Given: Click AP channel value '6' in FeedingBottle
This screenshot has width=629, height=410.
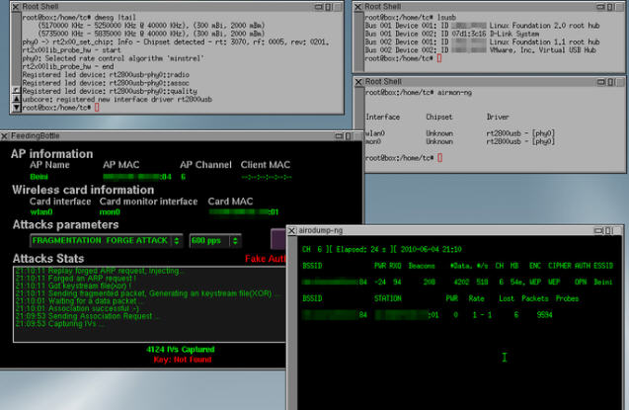Looking at the screenshot, I should [x=183, y=177].
